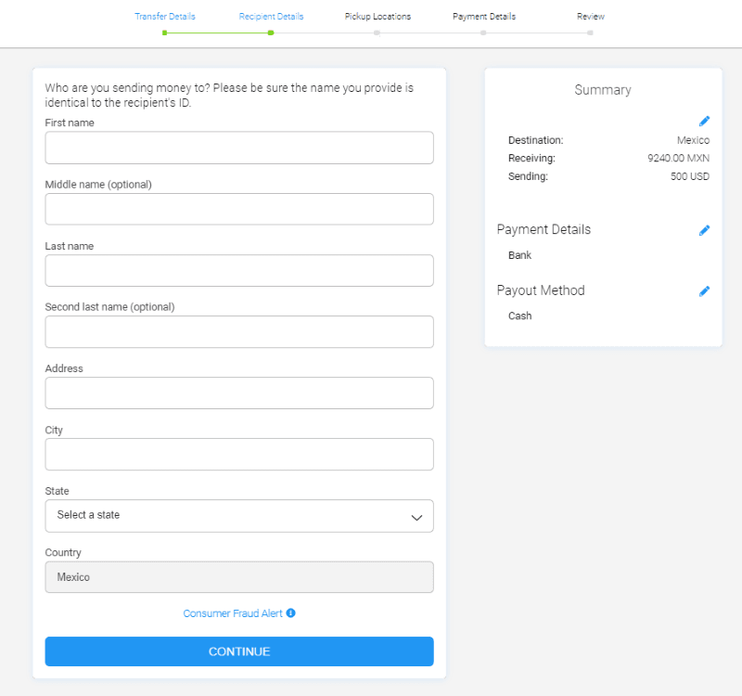Open the Payment Details step in progress bar

483,17
